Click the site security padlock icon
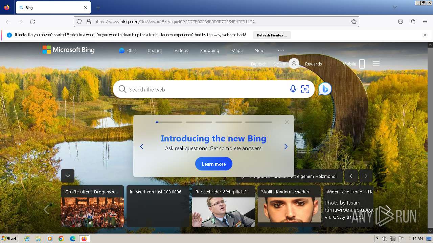433x243 pixels. [x=89, y=22]
